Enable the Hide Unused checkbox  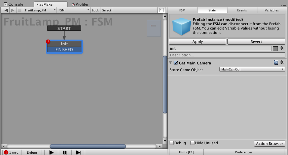(x=192, y=143)
